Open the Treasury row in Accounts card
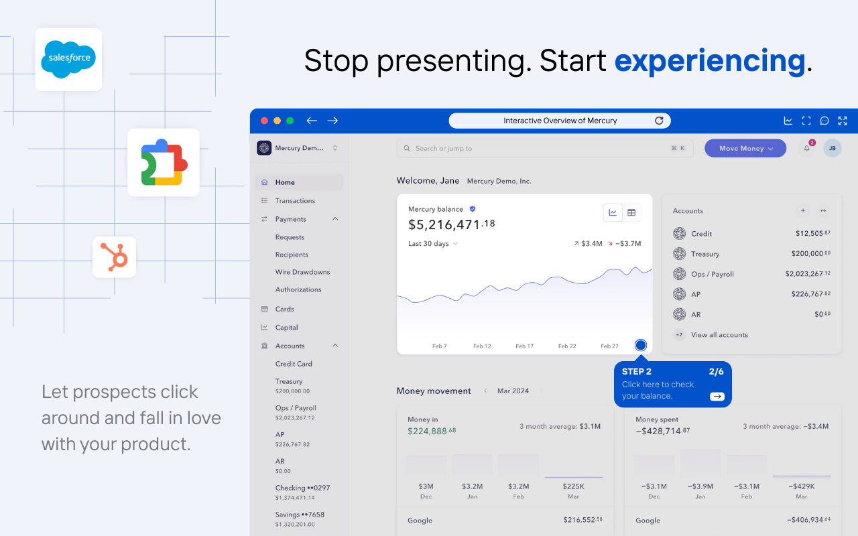The image size is (858, 536). 751,254
